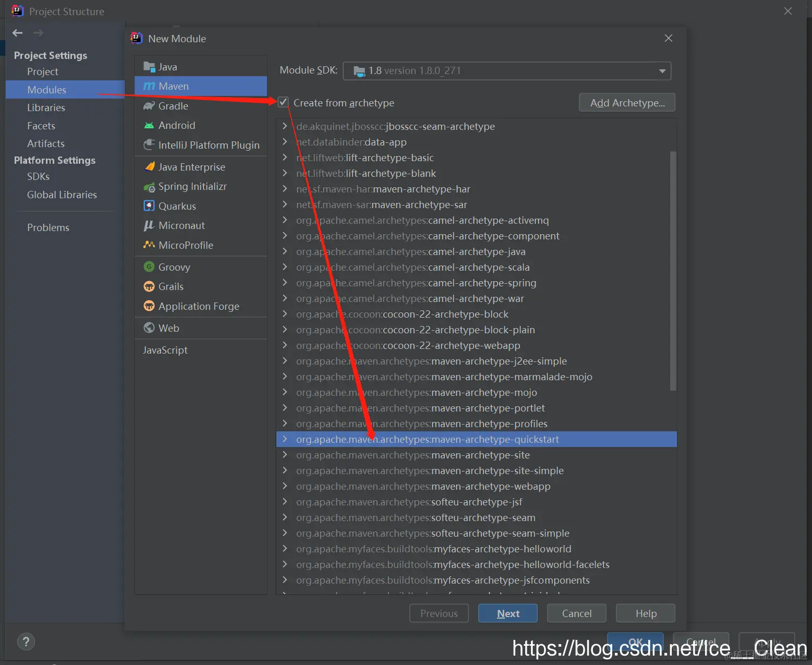Toggle Create from archetype checkbox
Screen dimensions: 812x665
tap(283, 102)
